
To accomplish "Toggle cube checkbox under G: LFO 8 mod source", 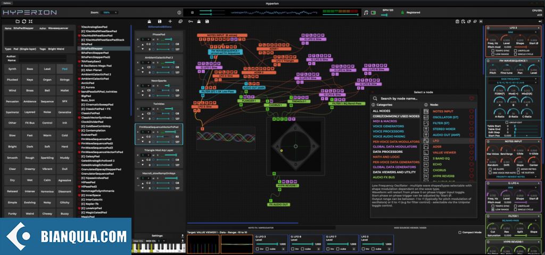I will (302, 249).
